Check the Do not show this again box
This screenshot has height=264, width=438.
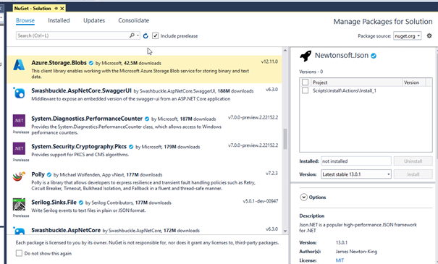coord(19,253)
